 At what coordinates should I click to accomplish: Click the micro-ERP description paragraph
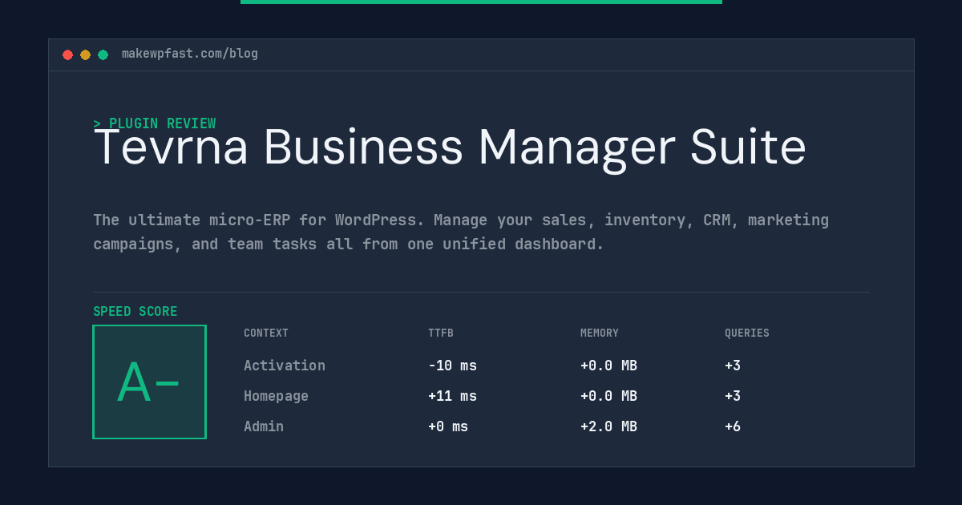point(461,232)
